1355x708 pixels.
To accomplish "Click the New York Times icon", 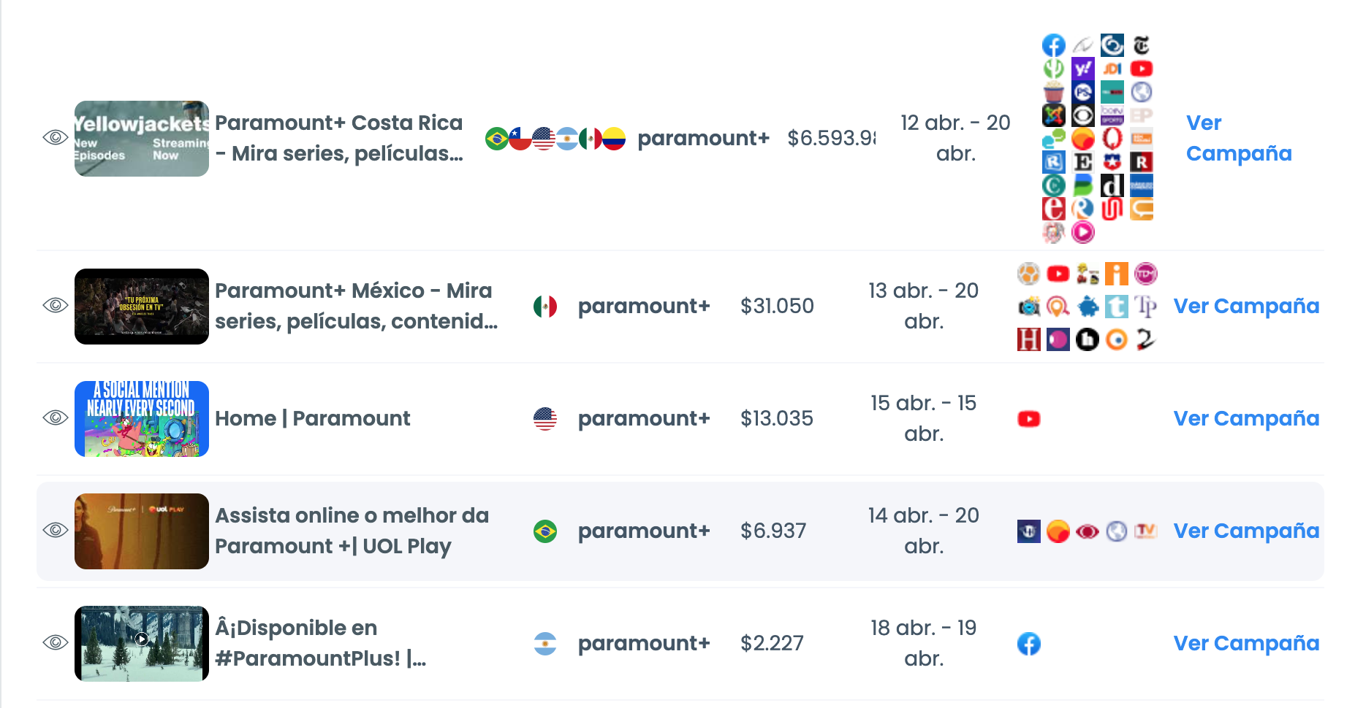I will pyautogui.click(x=1141, y=45).
